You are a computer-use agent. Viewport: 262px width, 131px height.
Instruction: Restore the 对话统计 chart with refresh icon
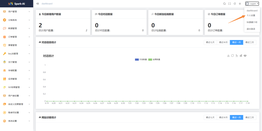[x=232, y=56]
